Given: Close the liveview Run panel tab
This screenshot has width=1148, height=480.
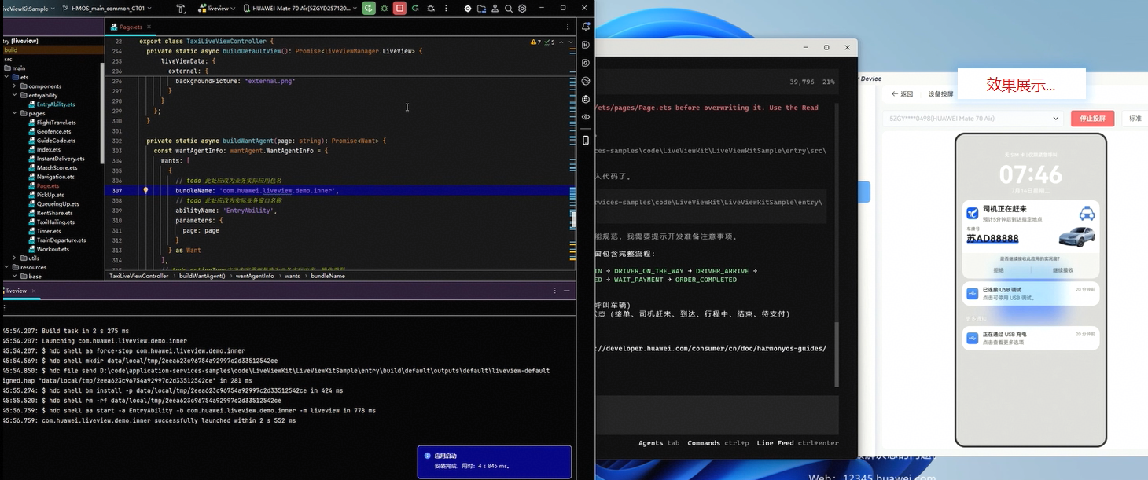Looking at the screenshot, I should (x=35, y=291).
